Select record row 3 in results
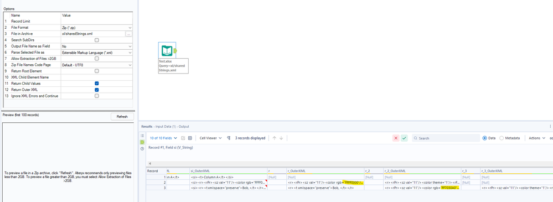Image resolution: width=553 pixels, height=202 pixels. pyautogui.click(x=156, y=188)
